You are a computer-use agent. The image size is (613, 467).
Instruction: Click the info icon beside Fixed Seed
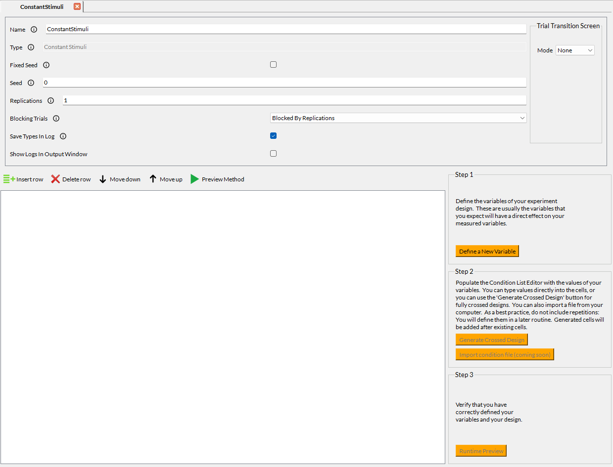click(x=46, y=65)
